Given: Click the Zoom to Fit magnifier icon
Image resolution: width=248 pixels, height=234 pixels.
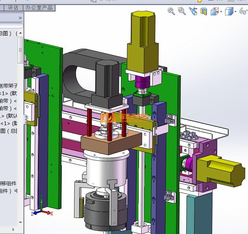Looking at the screenshot, I should (x=171, y=11).
